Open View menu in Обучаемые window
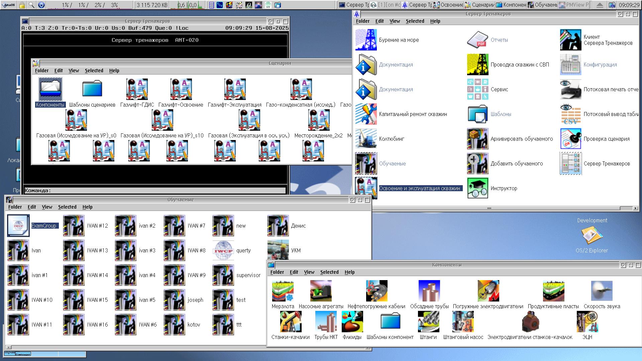 pyautogui.click(x=47, y=207)
